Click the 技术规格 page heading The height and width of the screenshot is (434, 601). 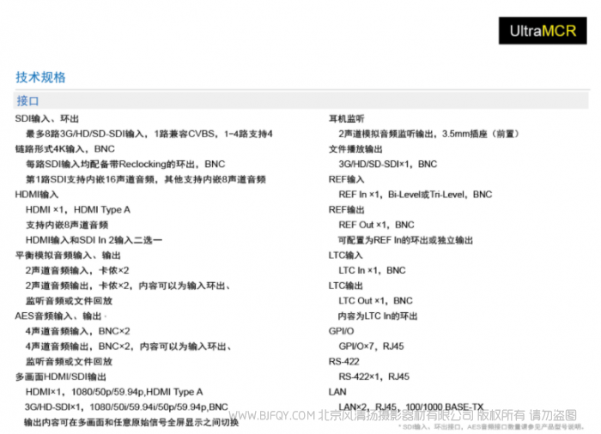40,77
